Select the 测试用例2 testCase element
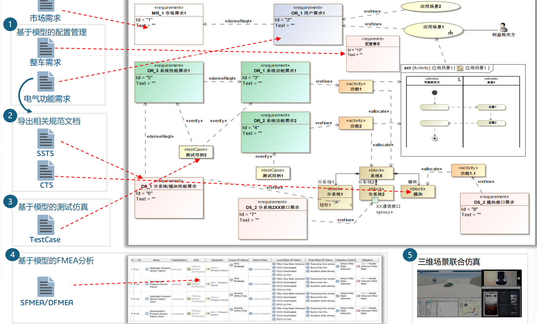This screenshot has width=537, height=324. [196, 152]
